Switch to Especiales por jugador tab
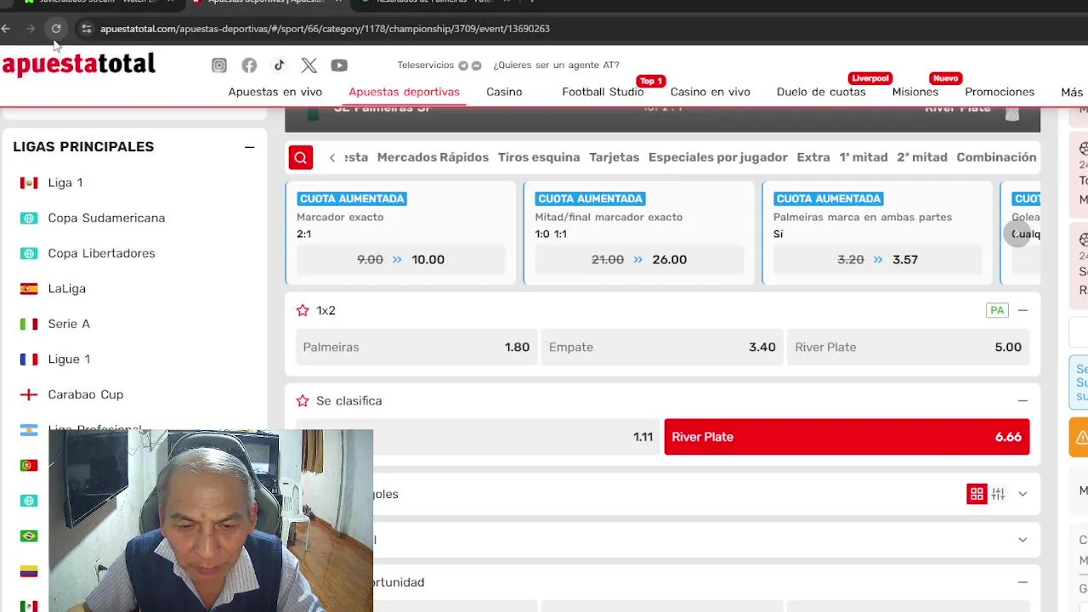This screenshot has width=1088, height=612. coord(717,157)
